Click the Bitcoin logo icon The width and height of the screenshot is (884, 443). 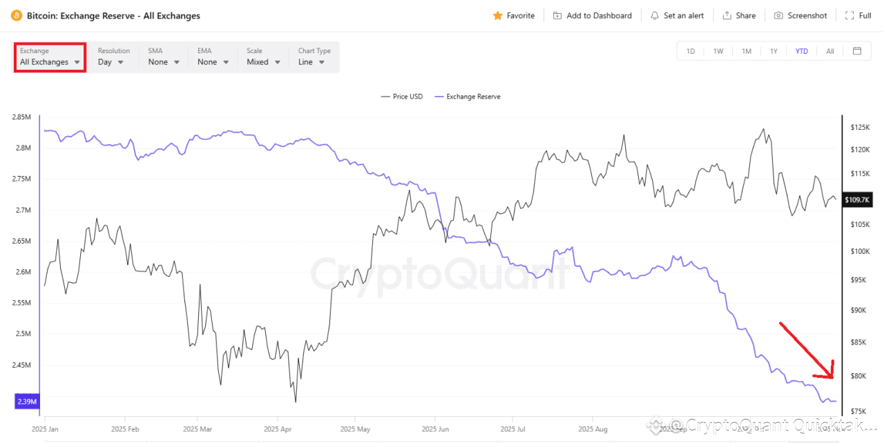coord(17,15)
